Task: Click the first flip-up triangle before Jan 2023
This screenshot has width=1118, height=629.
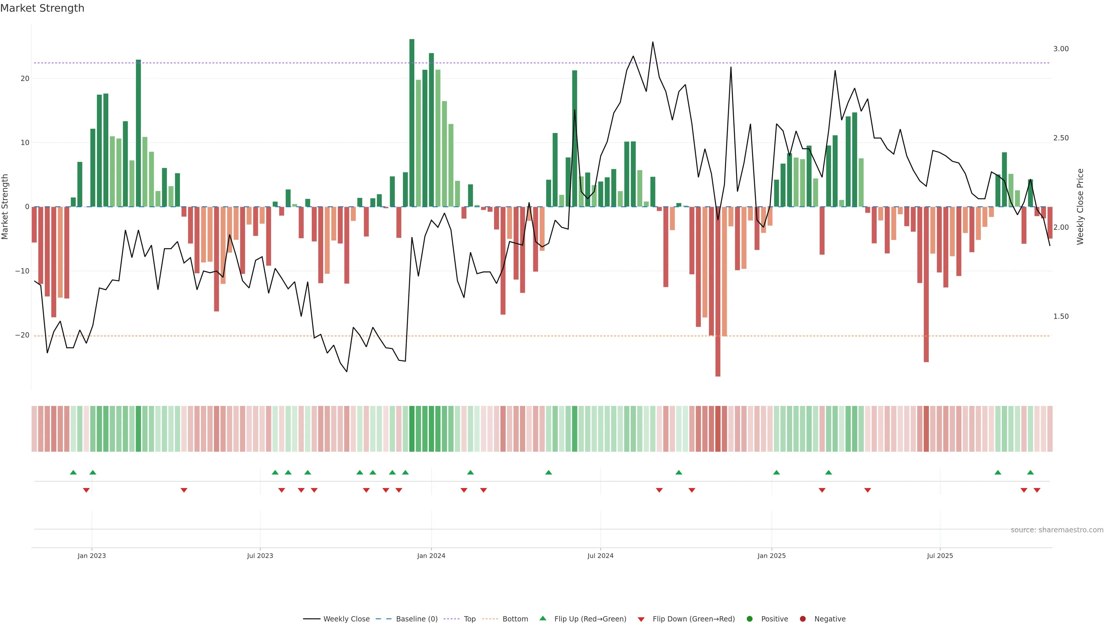Action: pyautogui.click(x=73, y=472)
